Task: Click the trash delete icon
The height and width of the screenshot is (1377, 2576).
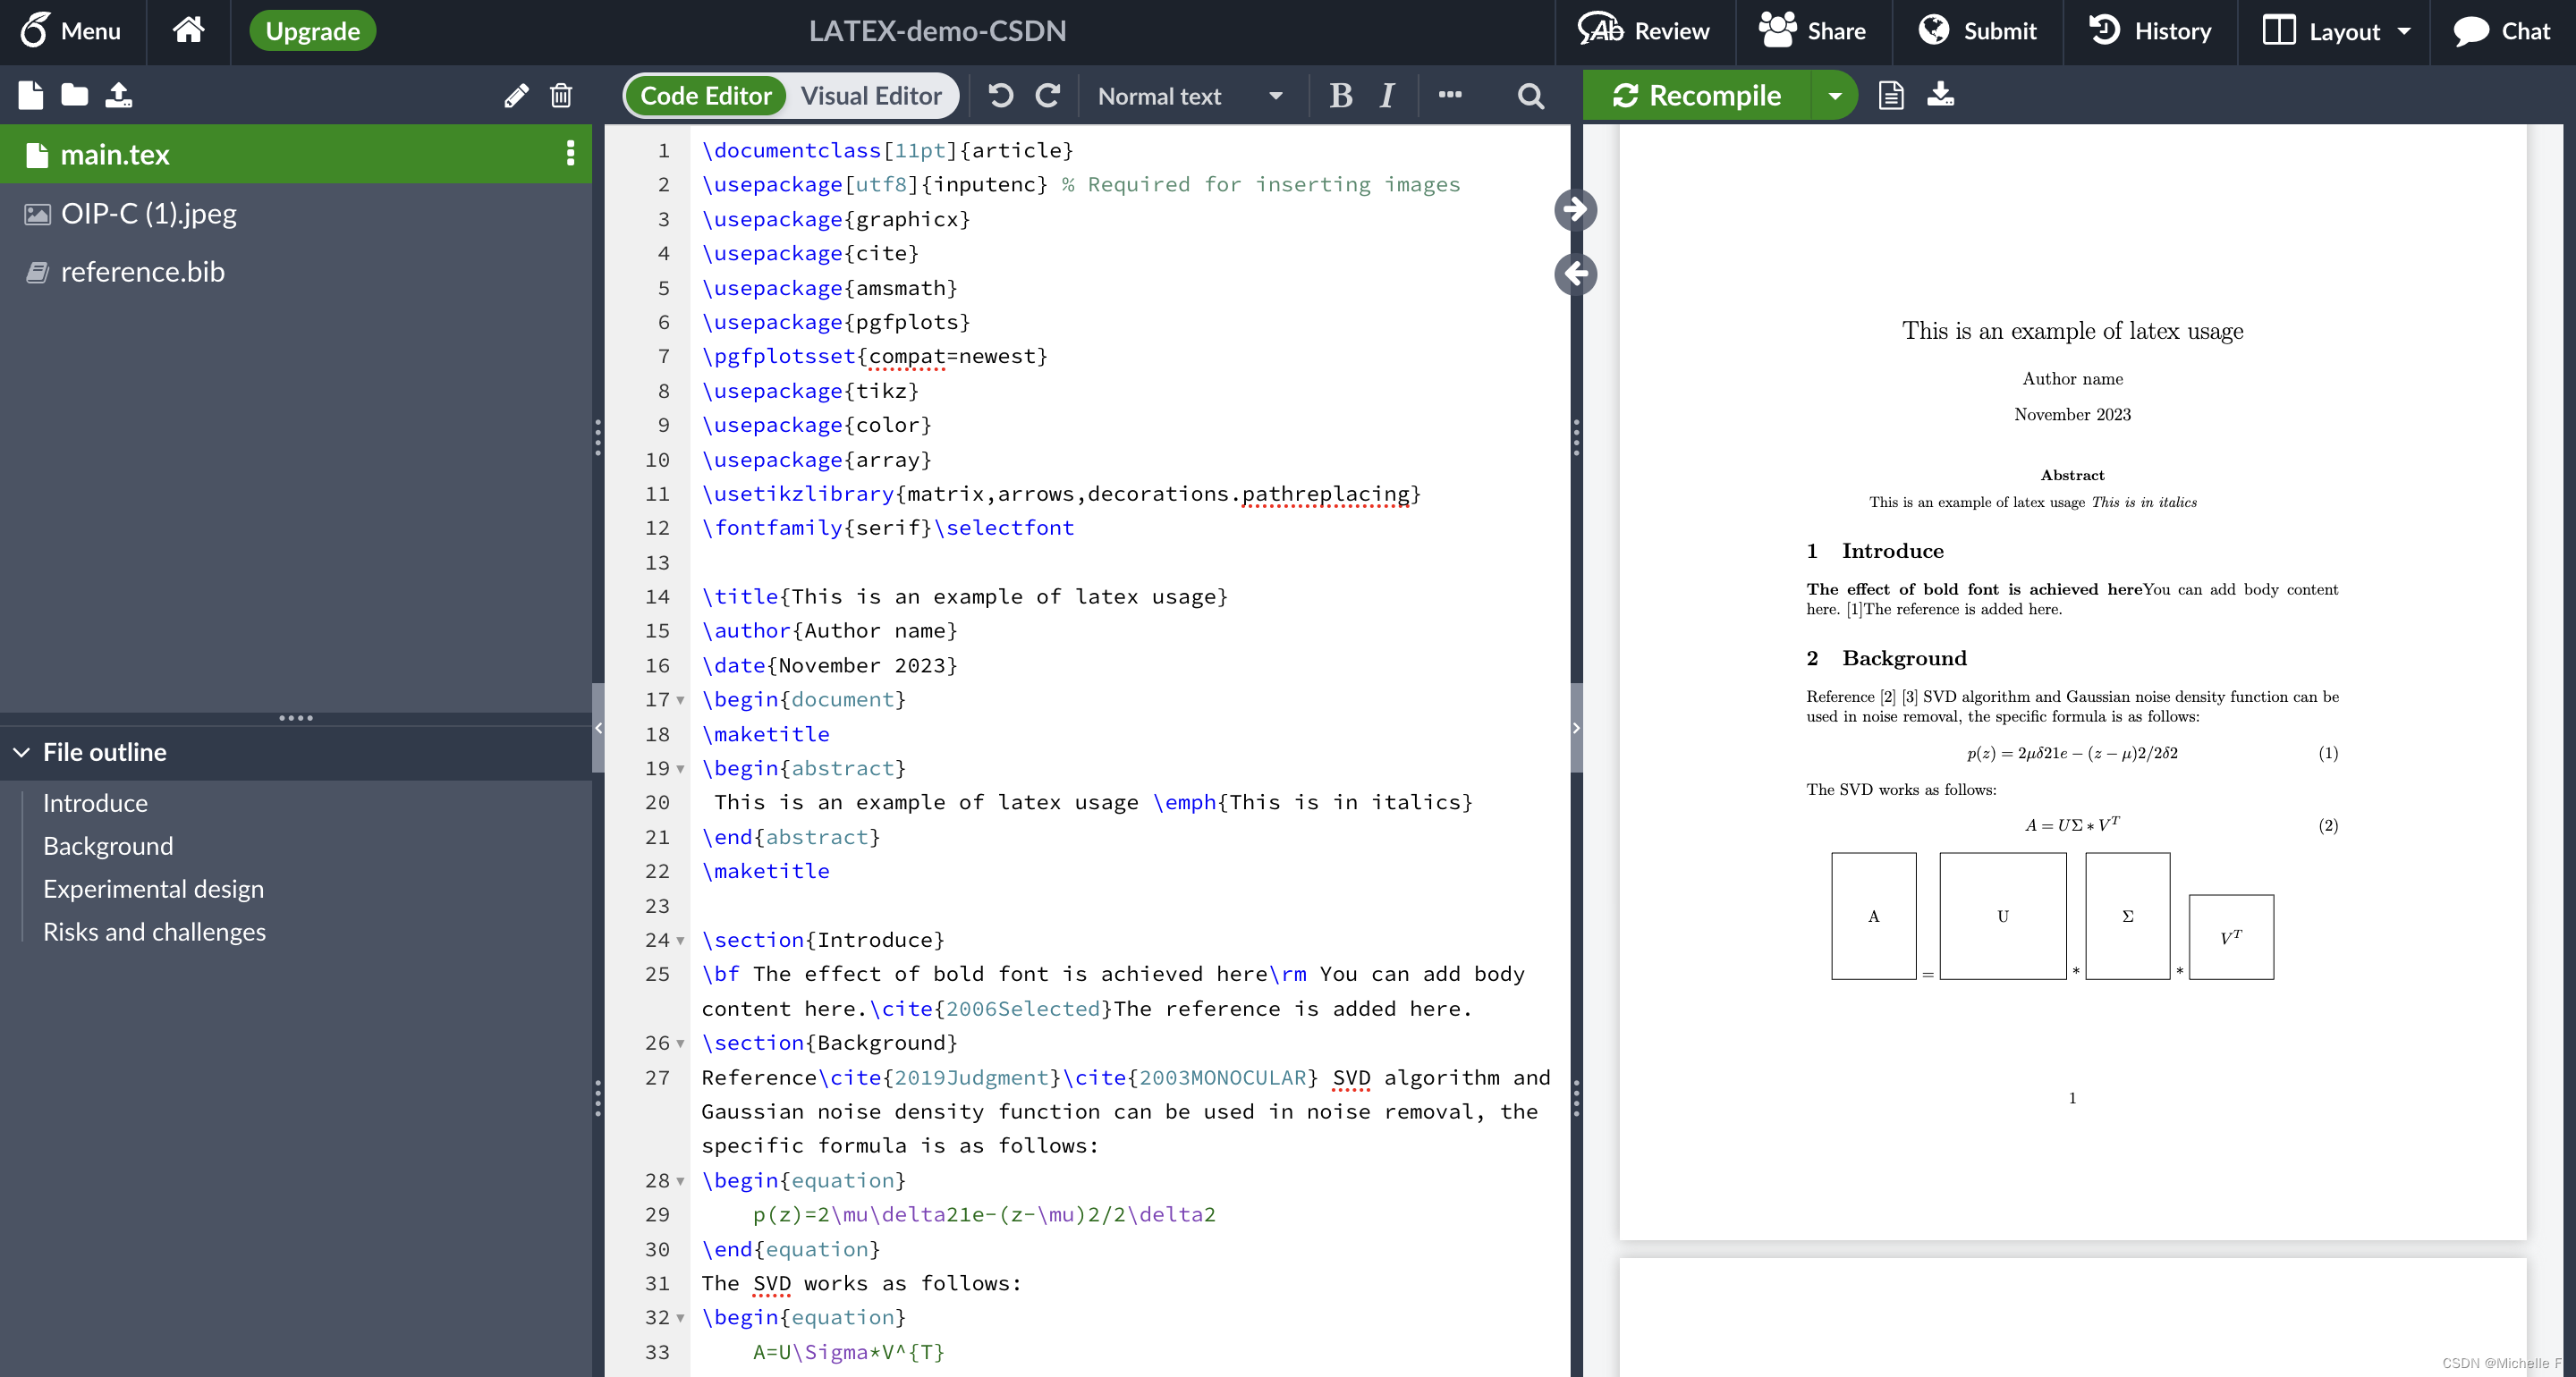Action: (x=561, y=95)
